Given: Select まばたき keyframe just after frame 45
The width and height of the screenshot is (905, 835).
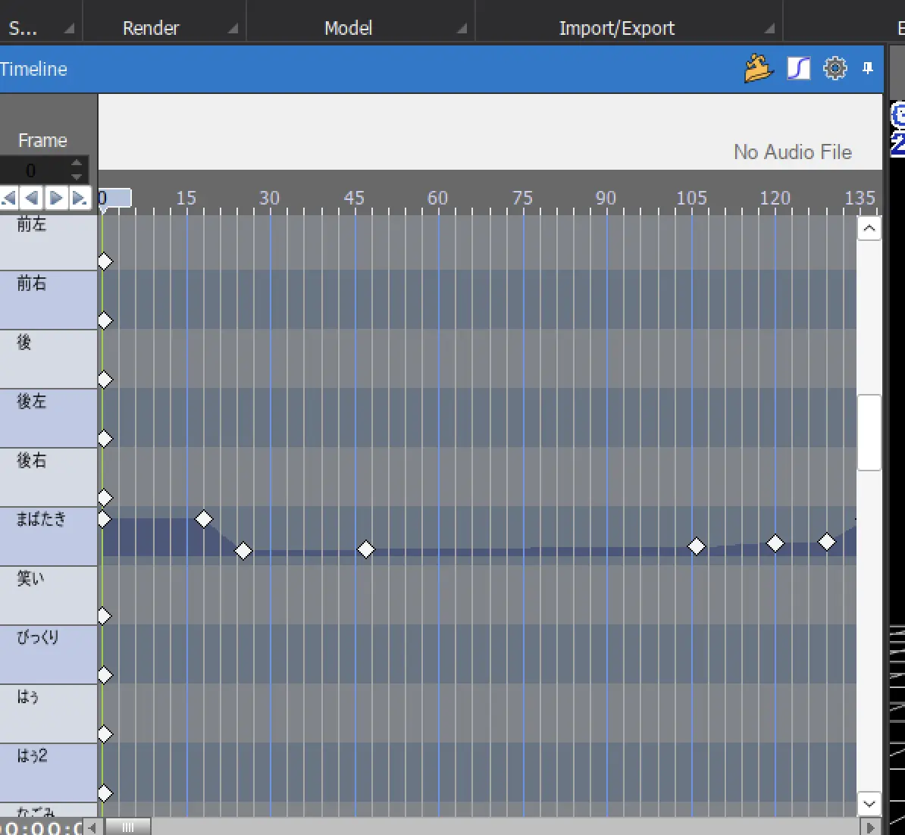Looking at the screenshot, I should pos(366,549).
